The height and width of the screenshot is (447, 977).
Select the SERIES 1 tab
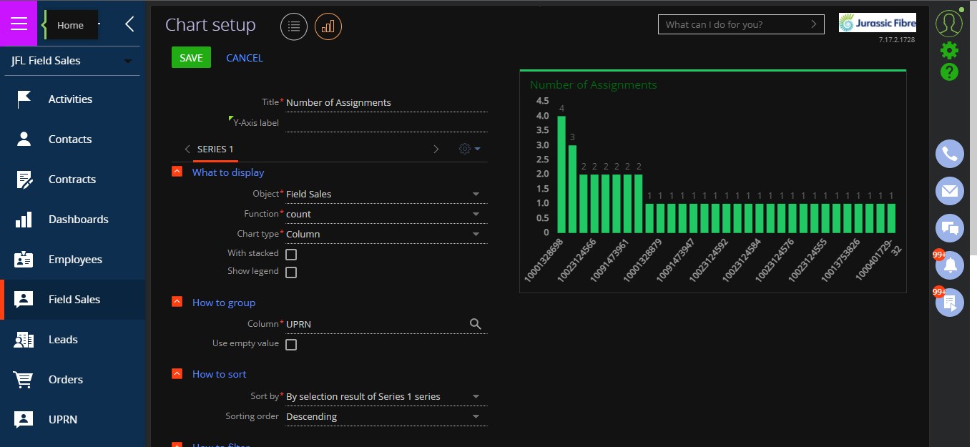[x=215, y=149]
